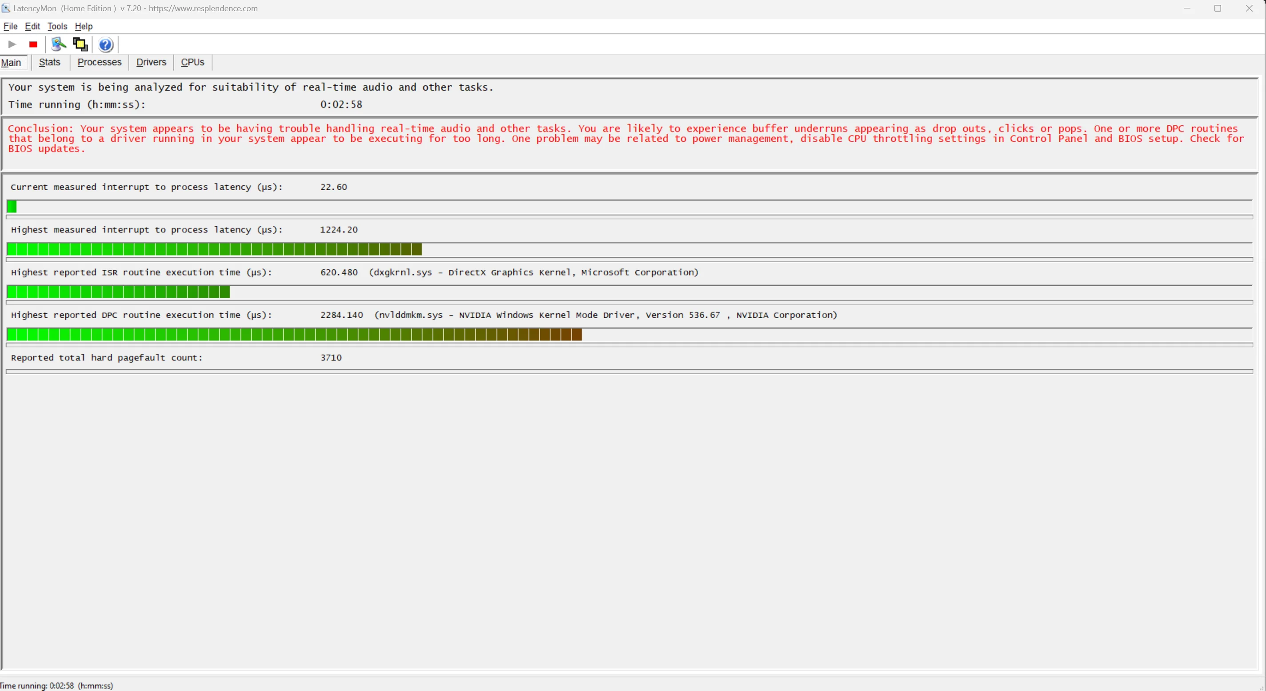Switch to the CPUs tab
This screenshot has height=691, width=1266.
click(x=192, y=62)
